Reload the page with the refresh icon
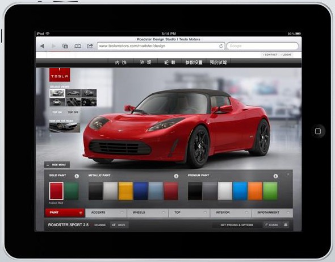The width and height of the screenshot is (335, 262). pyautogui.click(x=221, y=46)
